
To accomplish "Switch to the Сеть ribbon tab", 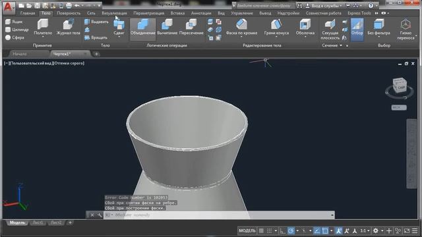I will 91,13.
